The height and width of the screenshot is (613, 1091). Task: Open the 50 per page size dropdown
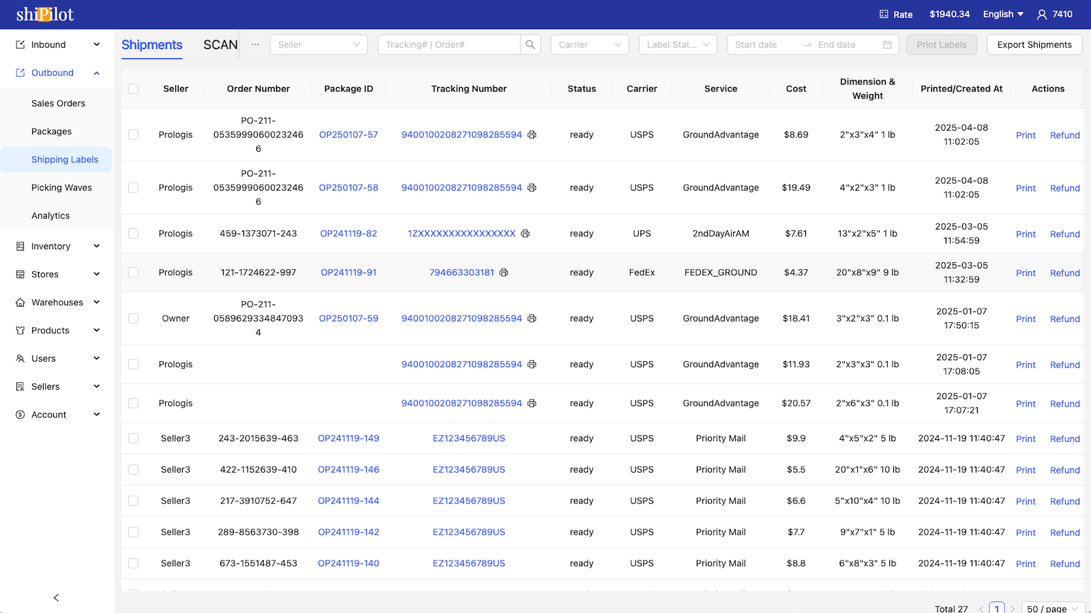[x=1053, y=608]
